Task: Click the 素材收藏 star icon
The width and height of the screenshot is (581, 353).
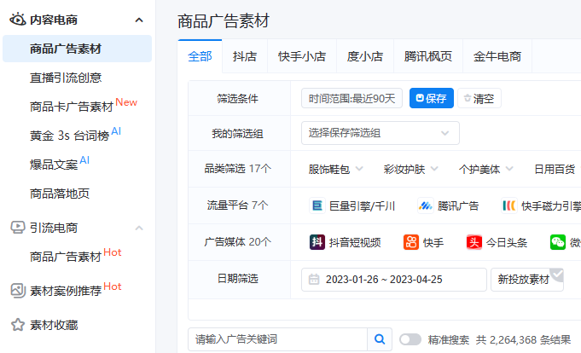Action: 17,325
